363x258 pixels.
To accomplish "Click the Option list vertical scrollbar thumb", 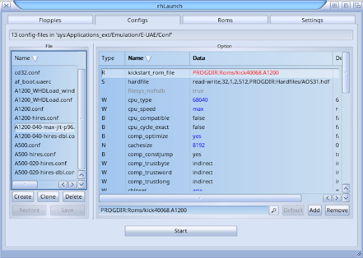I will (x=345, y=72).
